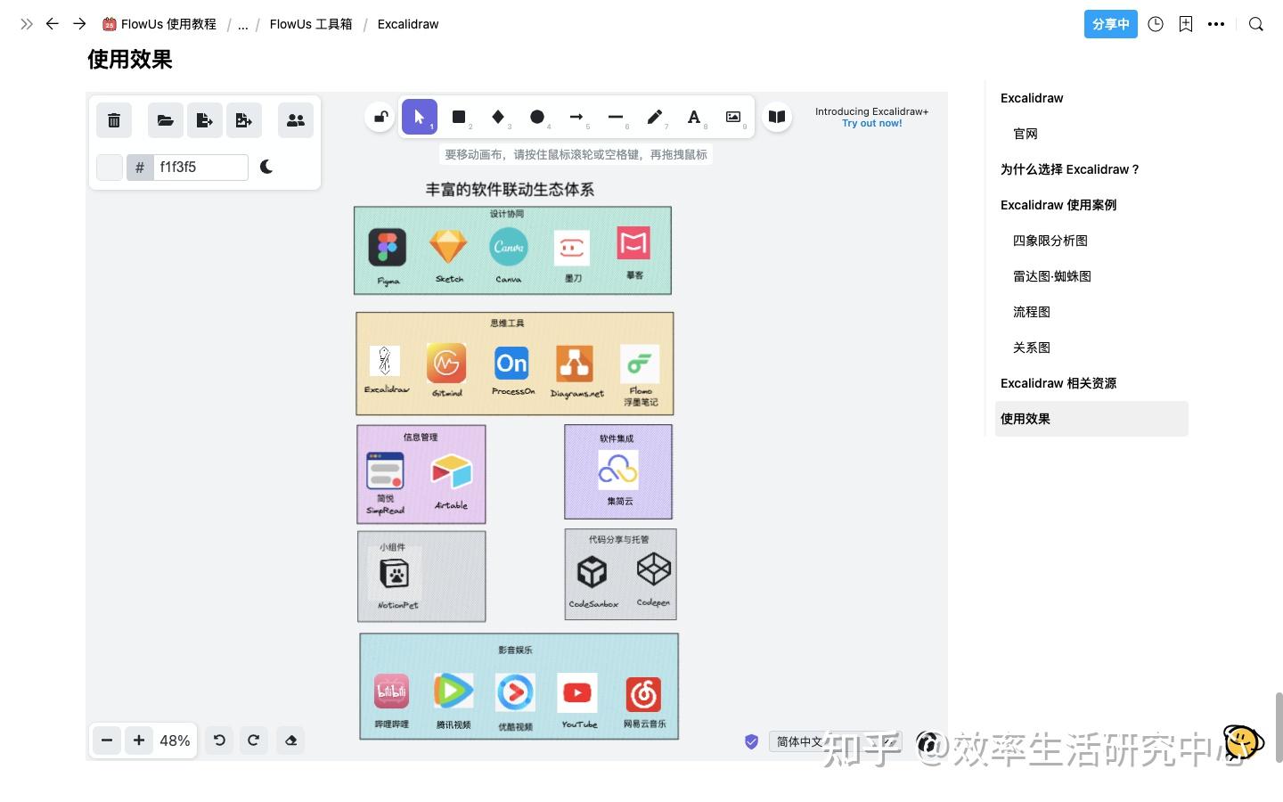Toggle the canvas lock icon
The height and width of the screenshot is (802, 1283).
point(380,117)
